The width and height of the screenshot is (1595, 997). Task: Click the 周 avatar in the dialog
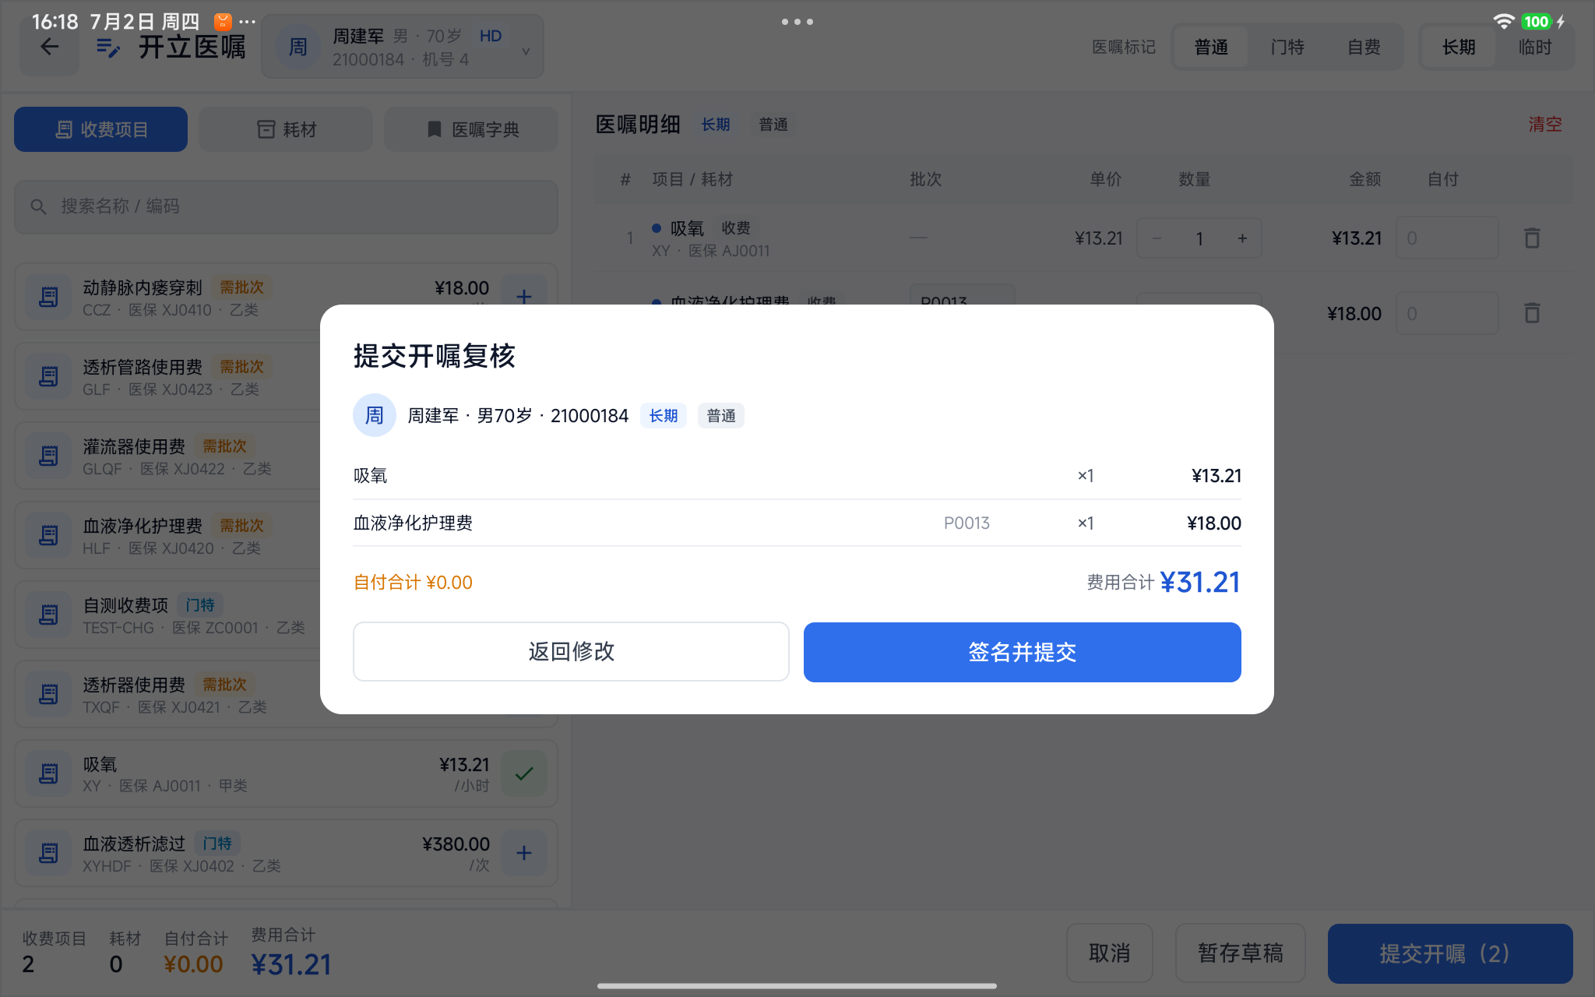click(x=375, y=415)
